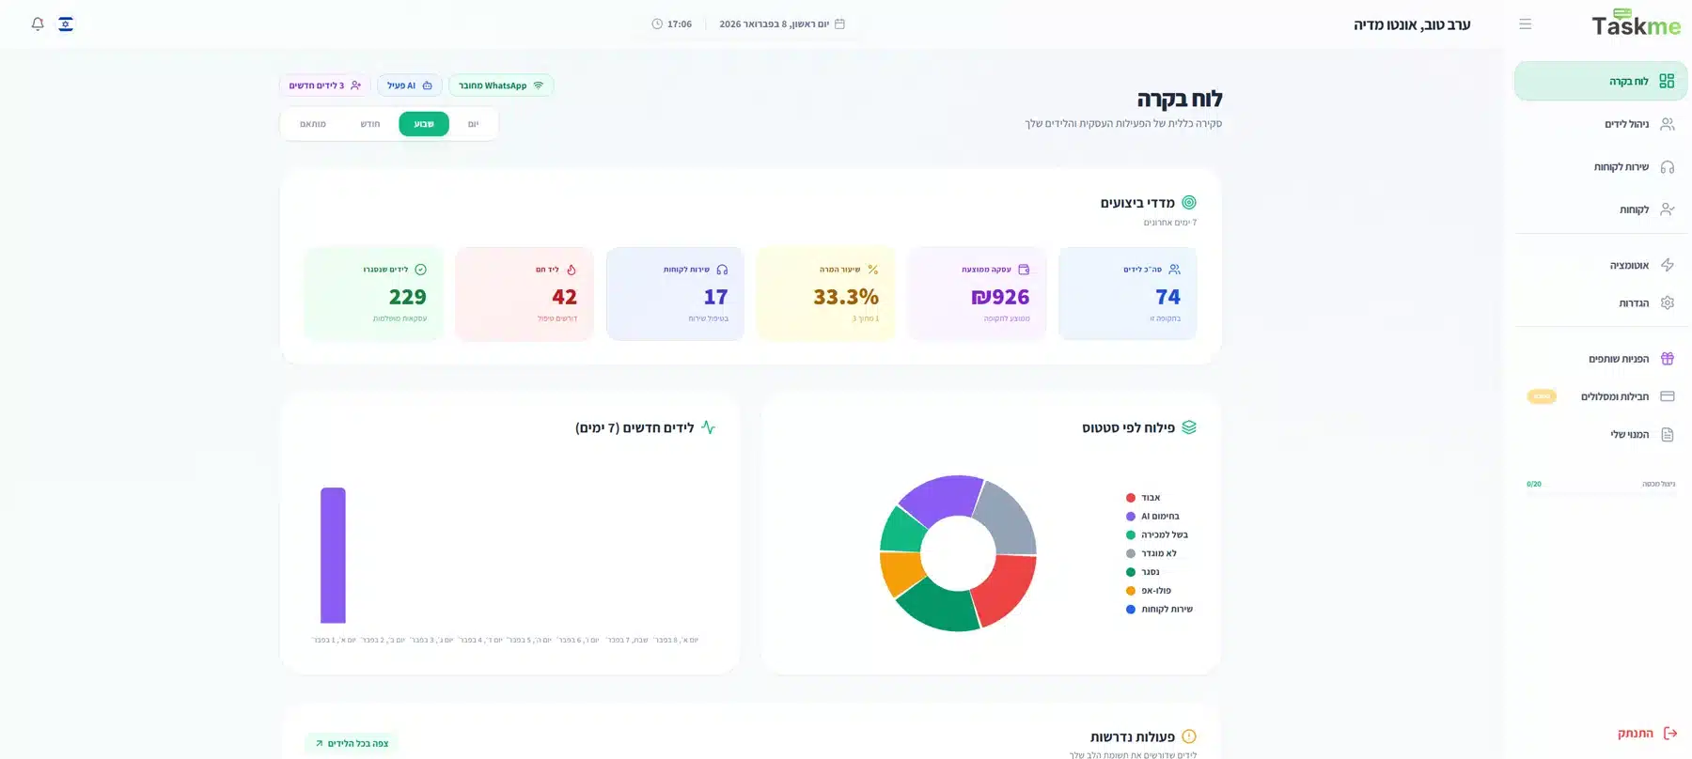The height and width of the screenshot is (759, 1692).
Task: Click the orange פולו-אפ legend swatch
Action: pyautogui.click(x=1131, y=591)
